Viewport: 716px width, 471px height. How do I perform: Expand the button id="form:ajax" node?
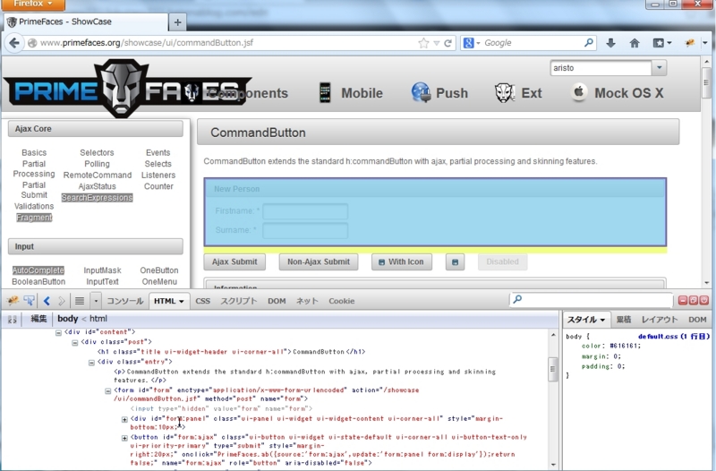tap(124, 438)
